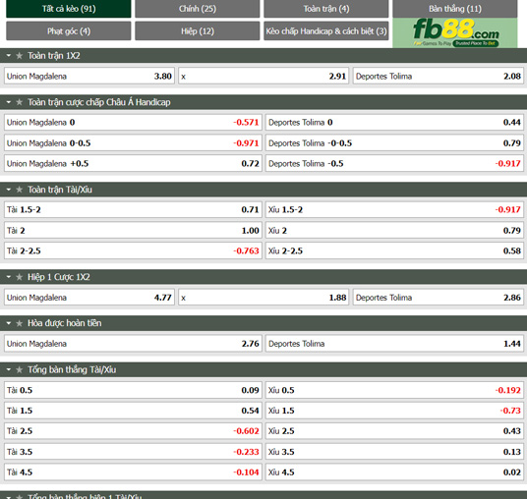Pick Union Magdalena at 3.80 in 1X2
527x499 pixels.
pos(89,76)
